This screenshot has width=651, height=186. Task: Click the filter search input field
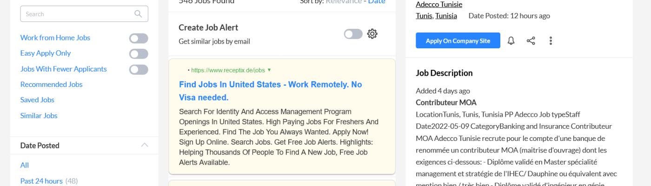click(x=77, y=14)
